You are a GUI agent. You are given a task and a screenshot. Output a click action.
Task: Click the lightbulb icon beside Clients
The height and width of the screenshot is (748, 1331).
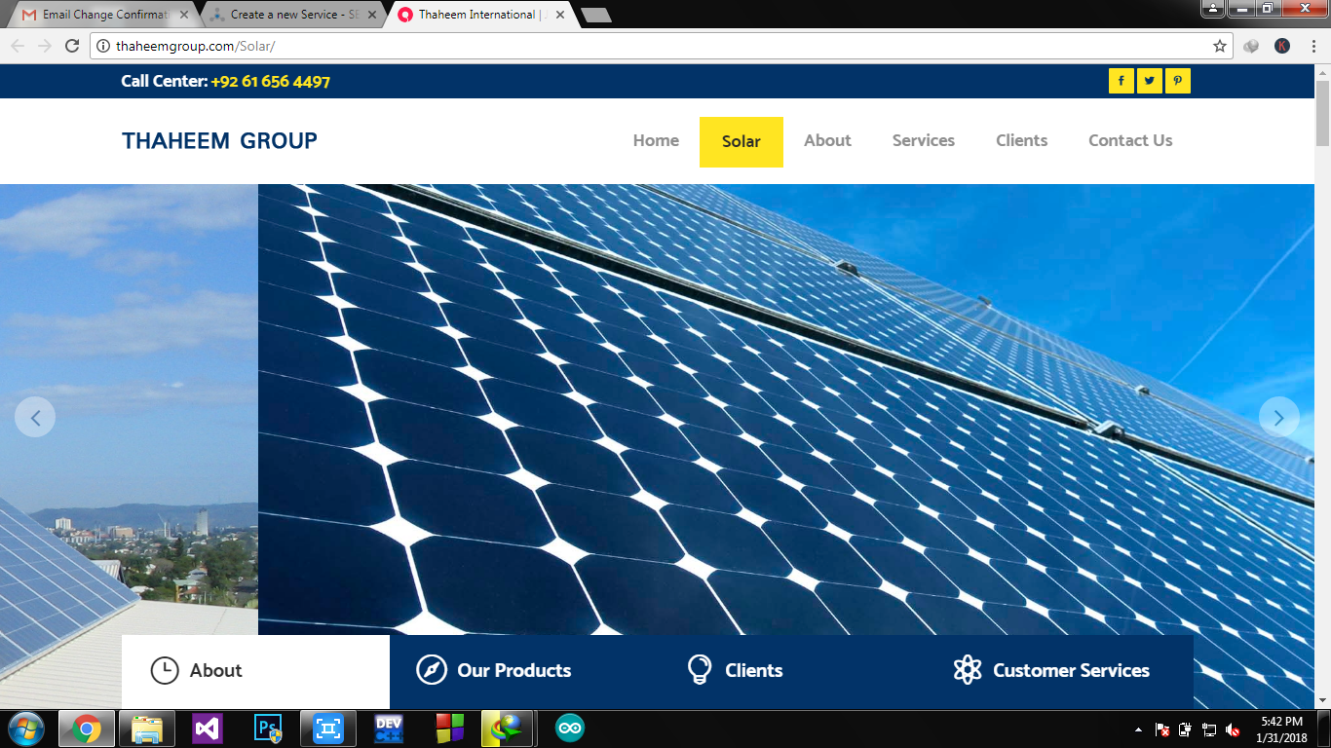tap(698, 670)
